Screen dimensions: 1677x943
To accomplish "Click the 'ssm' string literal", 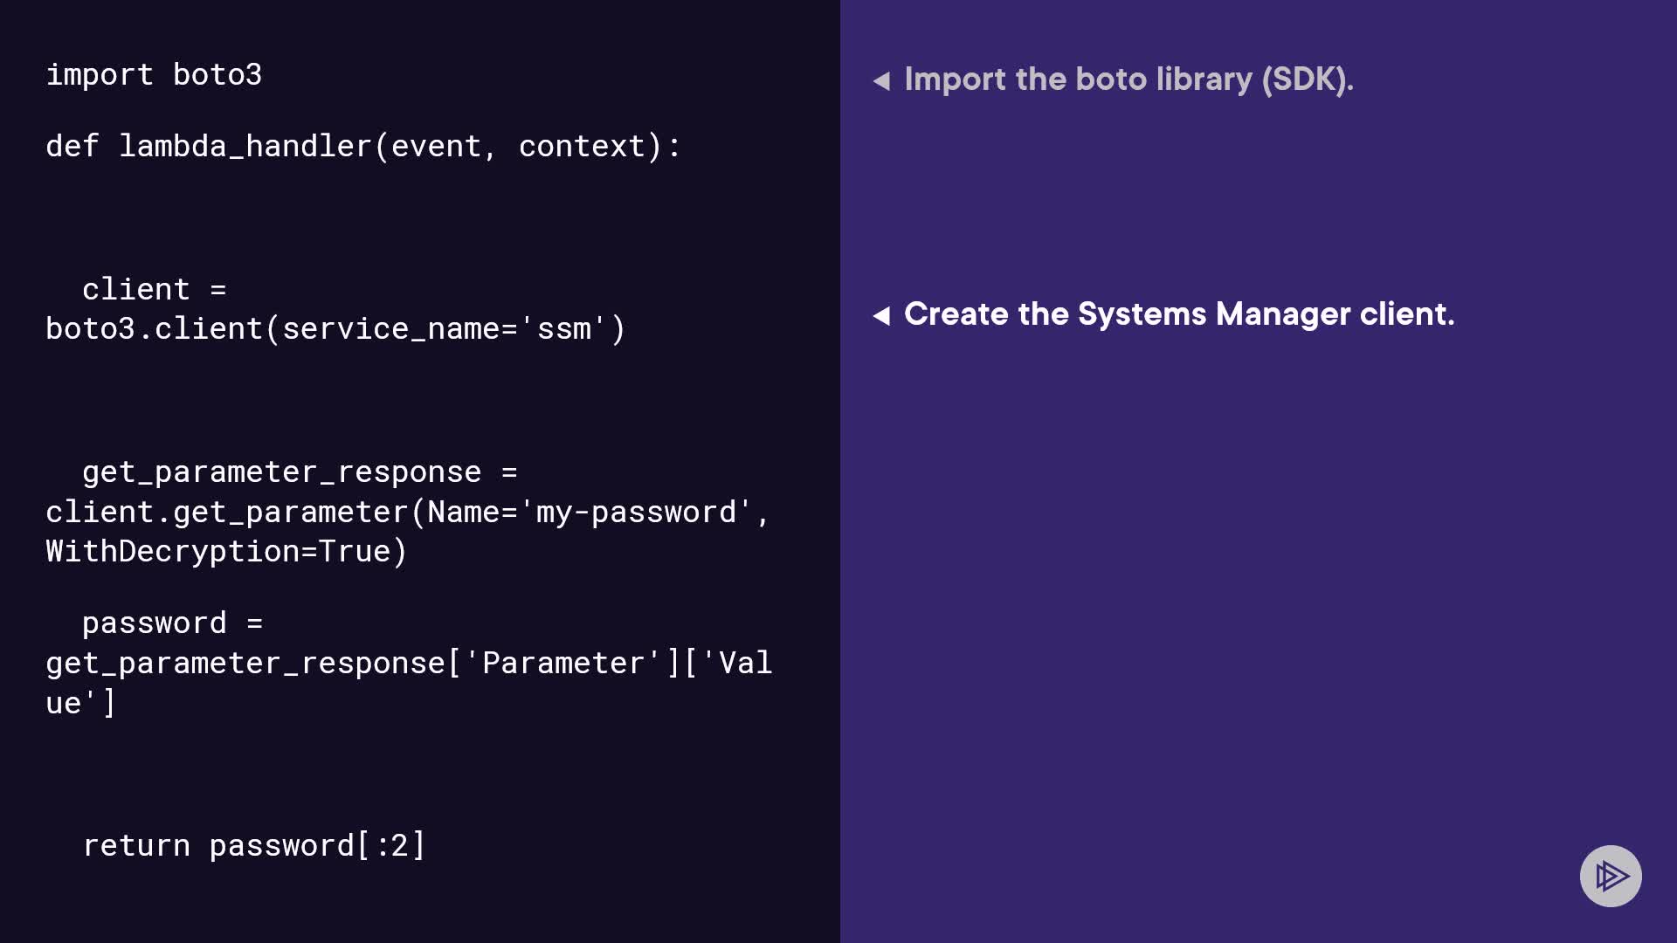I will (563, 329).
